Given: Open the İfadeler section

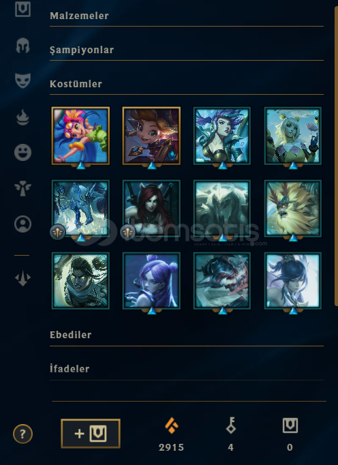Looking at the screenshot, I should click(x=187, y=369).
